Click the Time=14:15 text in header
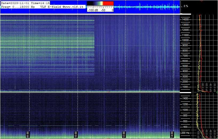The image size is (218, 139). coord(40,3)
